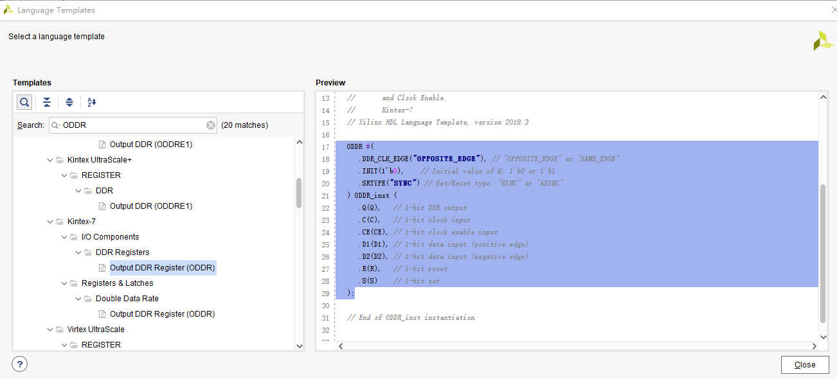
Task: Collapse REGISTER chevron under Virtex UltraScale
Action: 64,345
